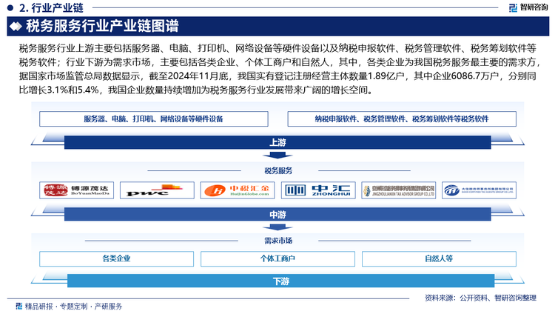Click the down arrow below 中游

pyautogui.click(x=277, y=227)
